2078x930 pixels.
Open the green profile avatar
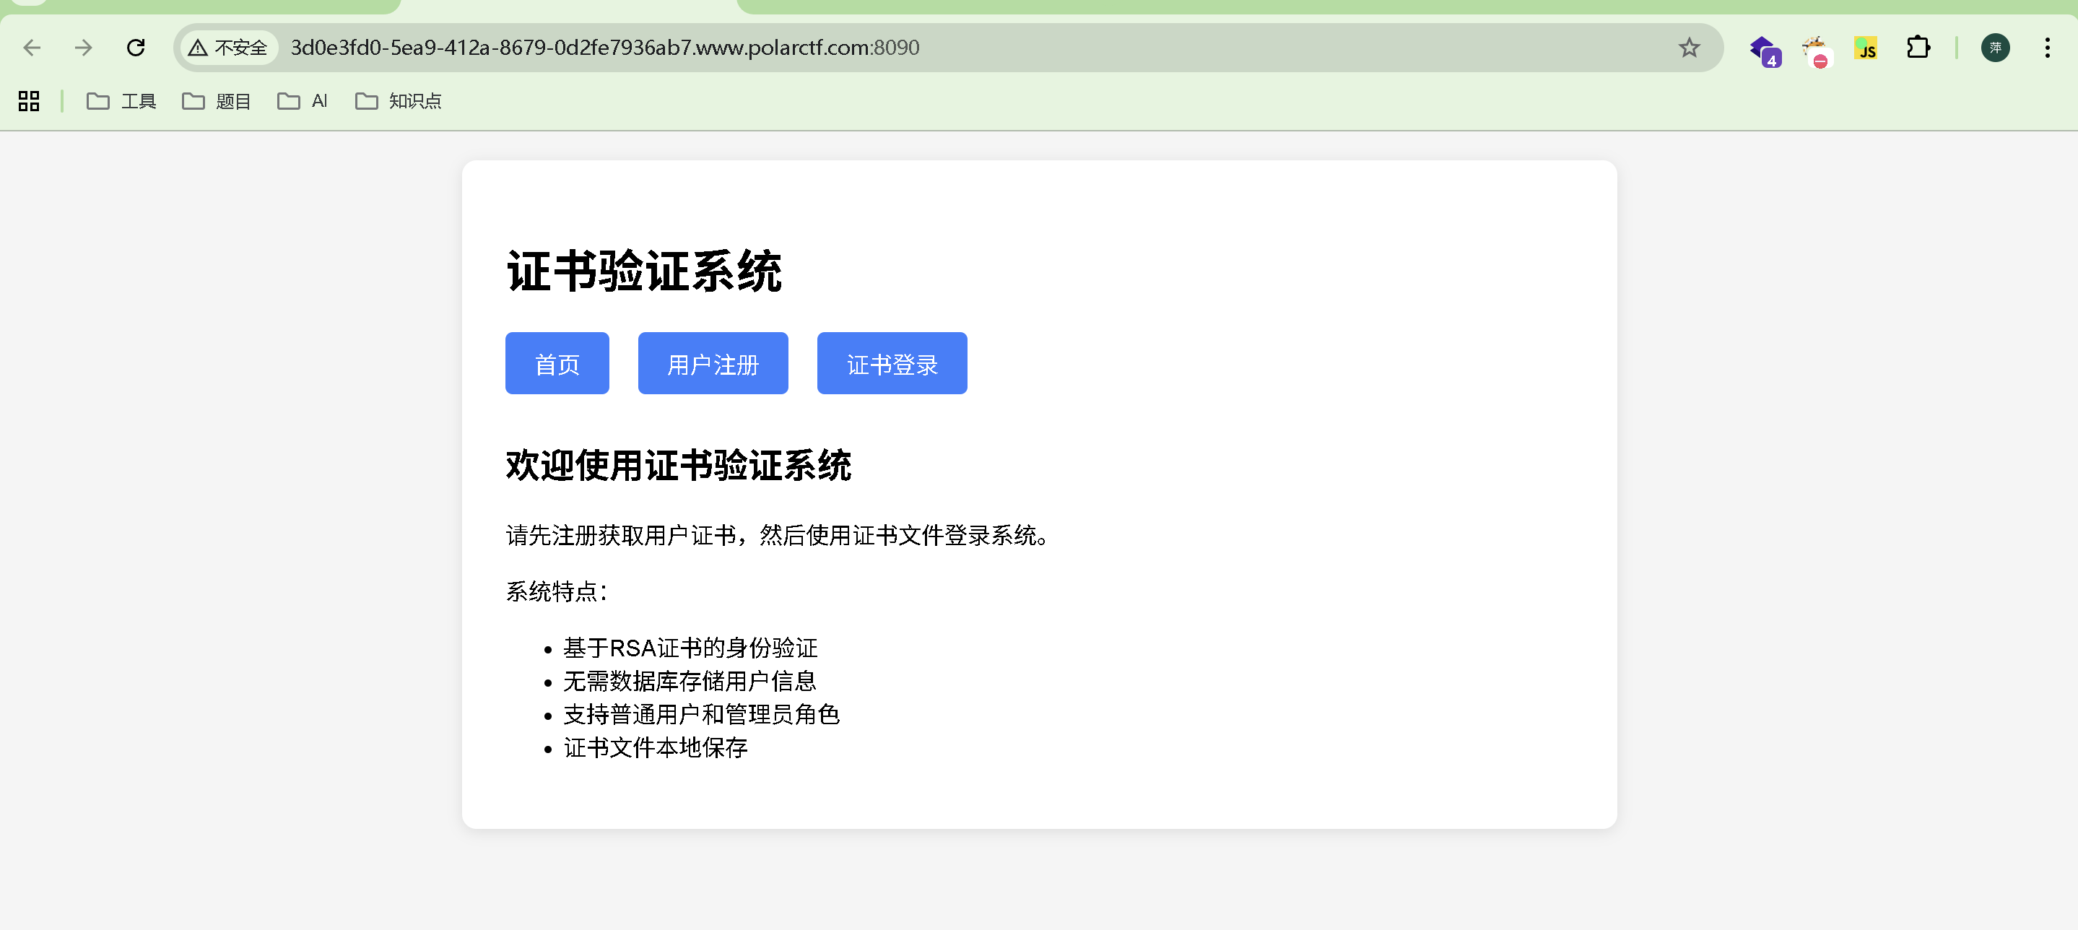[1995, 48]
